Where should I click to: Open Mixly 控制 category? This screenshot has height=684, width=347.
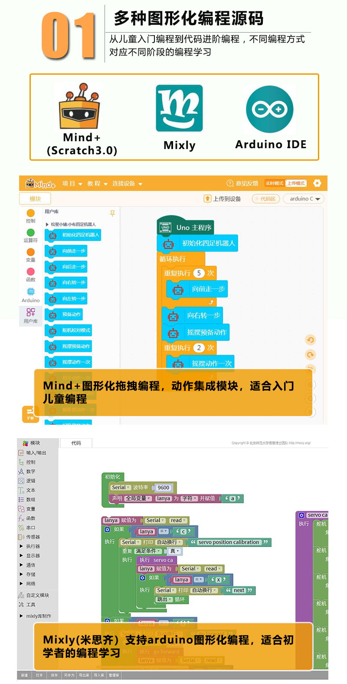click(x=27, y=462)
